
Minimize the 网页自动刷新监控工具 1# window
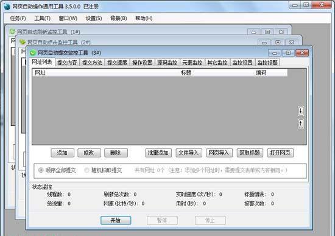tap(254, 32)
